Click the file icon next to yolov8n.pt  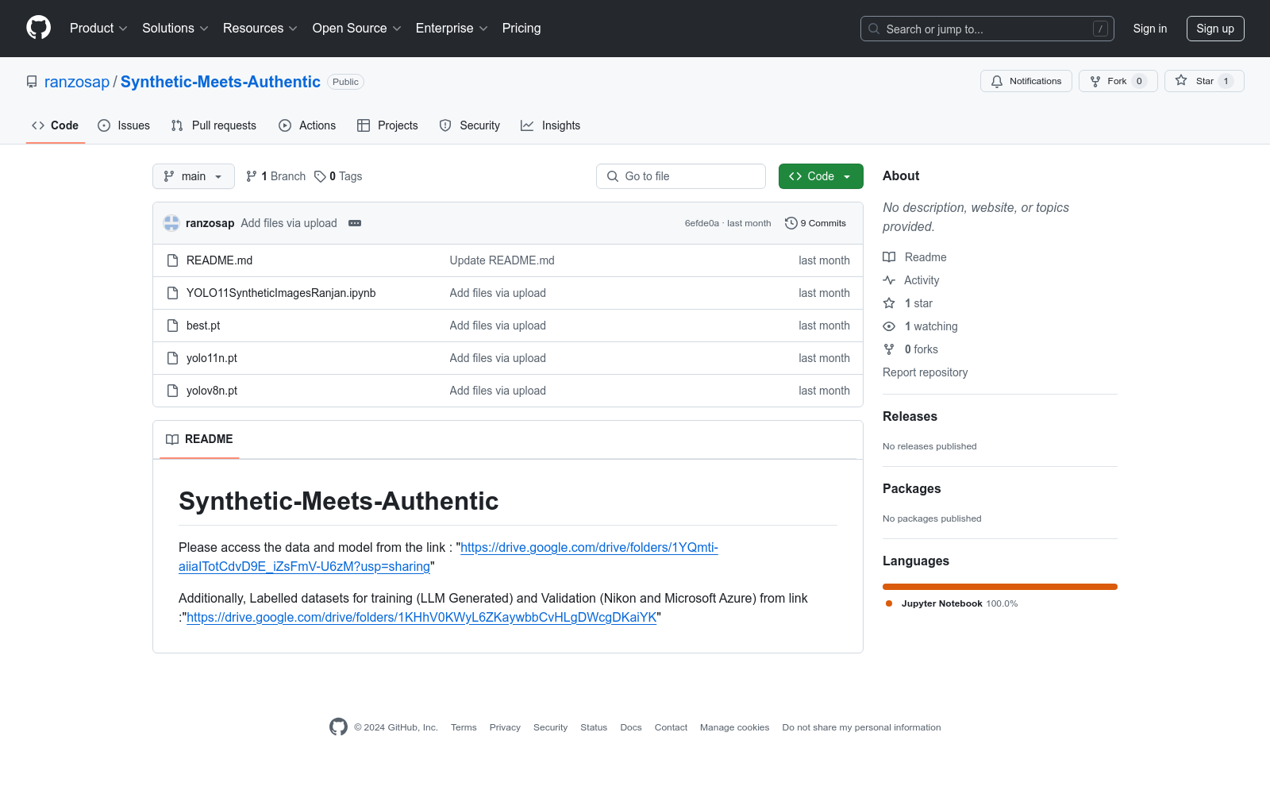(172, 391)
